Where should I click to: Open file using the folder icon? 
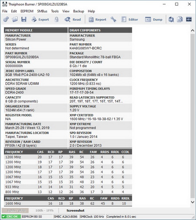(15, 20)
